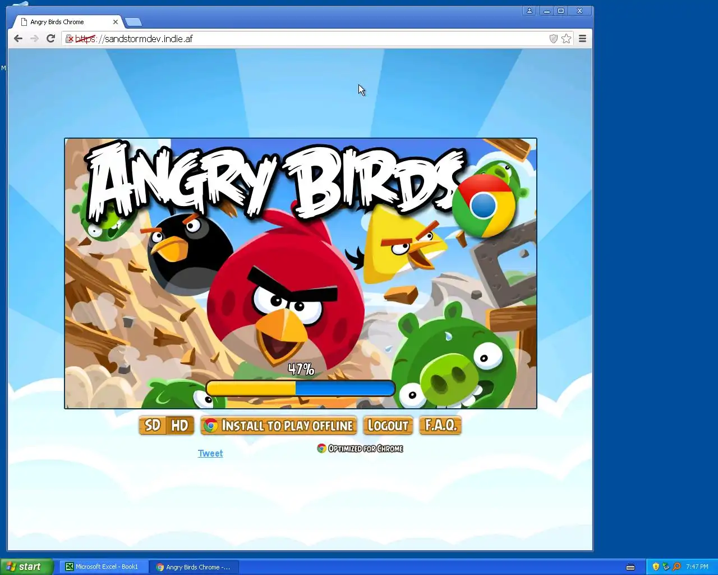Switch game quality to SD
Image resolution: width=718 pixels, height=575 pixels.
point(153,426)
